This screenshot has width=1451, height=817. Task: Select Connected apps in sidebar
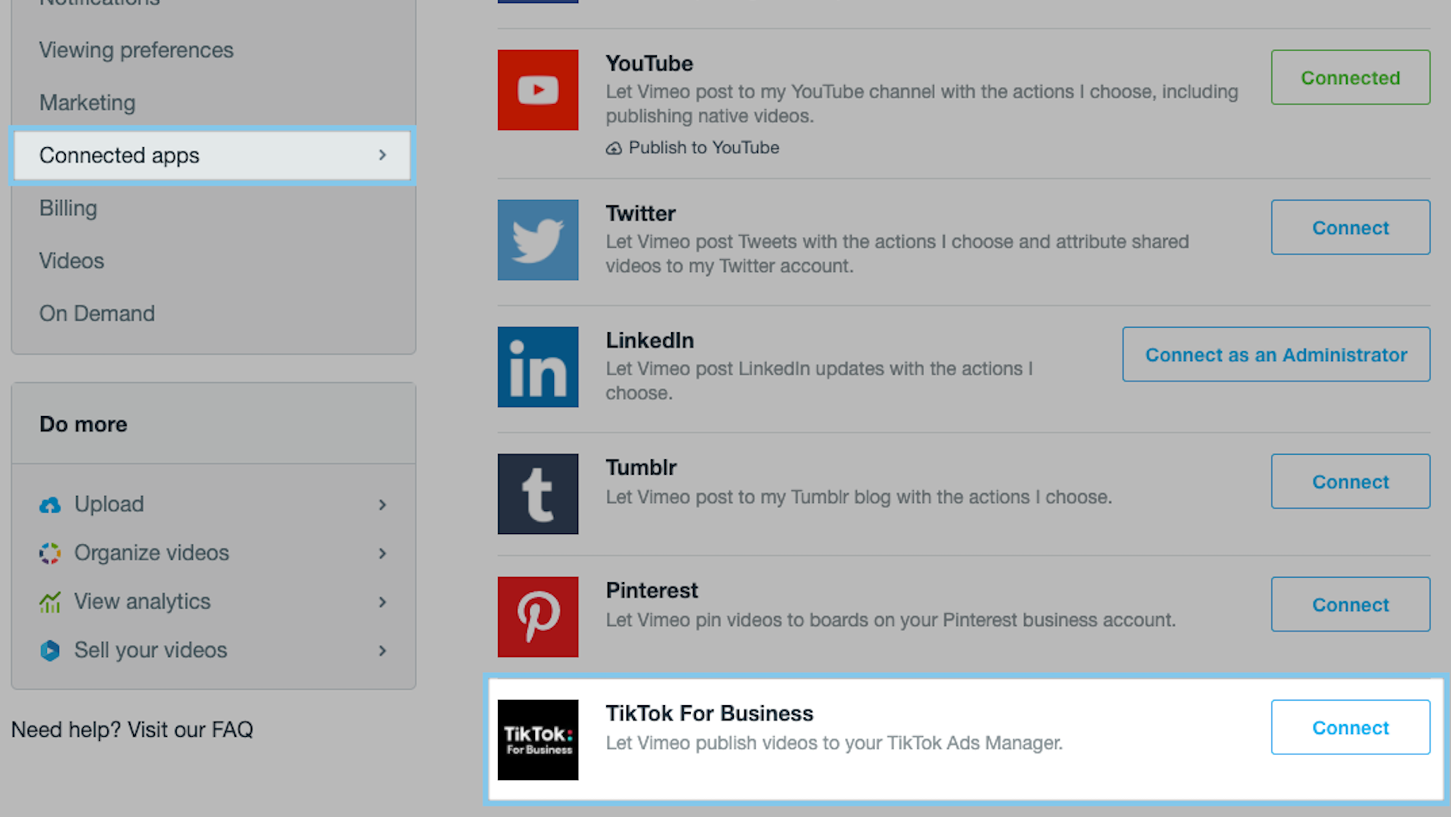click(x=213, y=156)
